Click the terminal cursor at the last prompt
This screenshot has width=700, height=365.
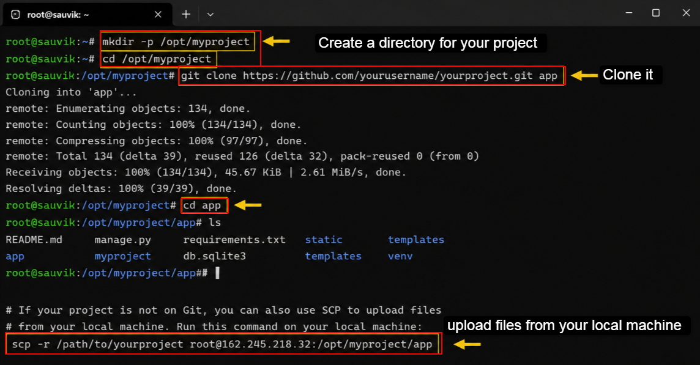point(217,273)
